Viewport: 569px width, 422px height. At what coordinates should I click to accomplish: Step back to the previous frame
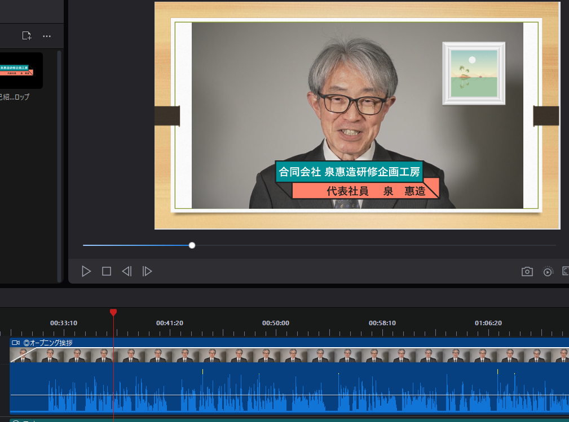(x=127, y=271)
